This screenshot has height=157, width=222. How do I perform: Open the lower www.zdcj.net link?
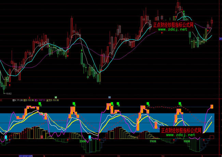coord(181,135)
